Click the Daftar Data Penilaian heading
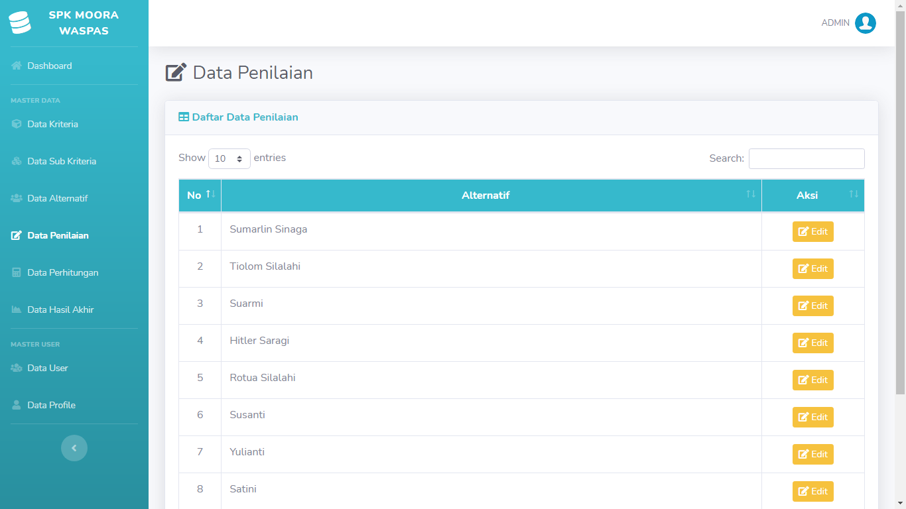 [x=245, y=117]
